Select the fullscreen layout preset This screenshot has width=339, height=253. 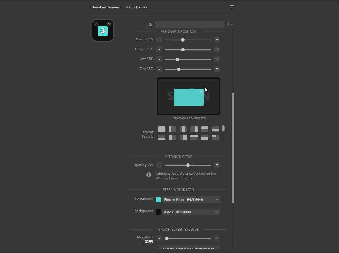click(x=162, y=129)
